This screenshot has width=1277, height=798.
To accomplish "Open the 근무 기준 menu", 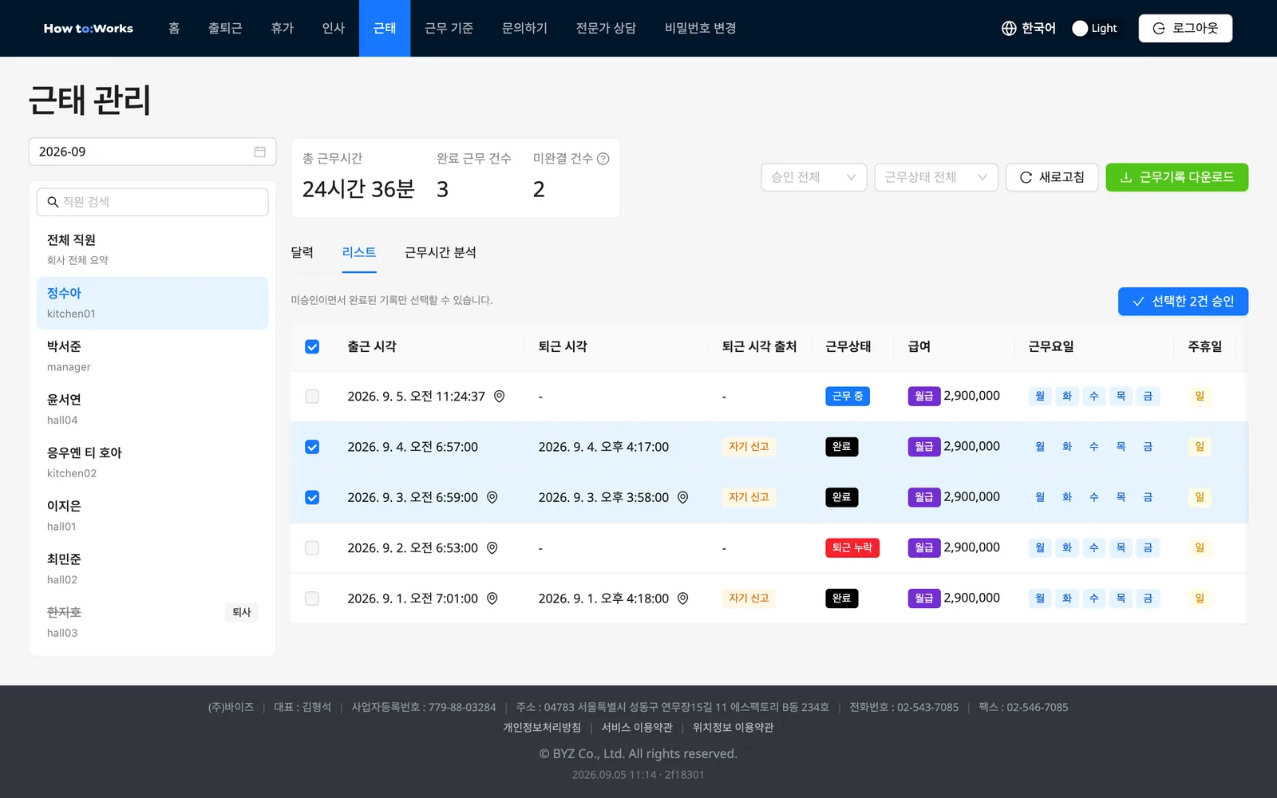I will [449, 28].
